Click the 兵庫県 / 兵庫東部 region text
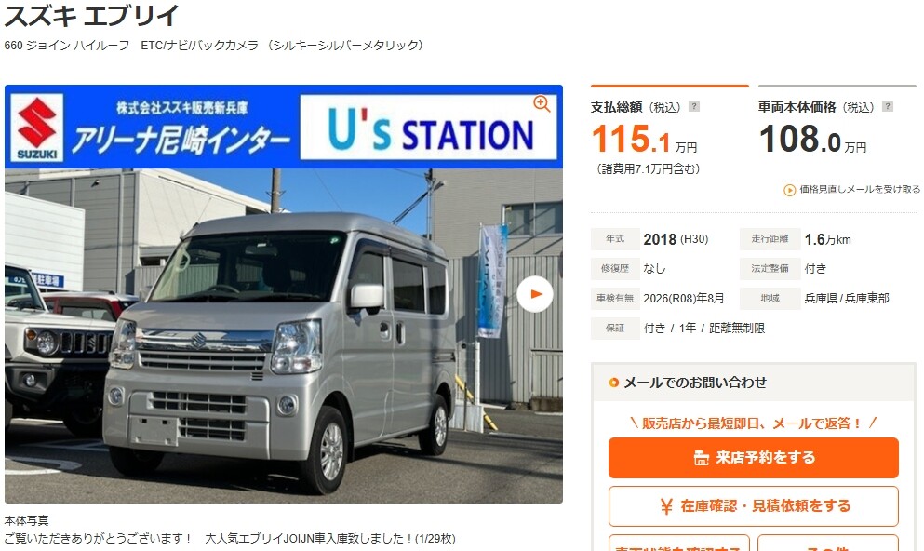Screen dimensions: 924x551 (847, 298)
